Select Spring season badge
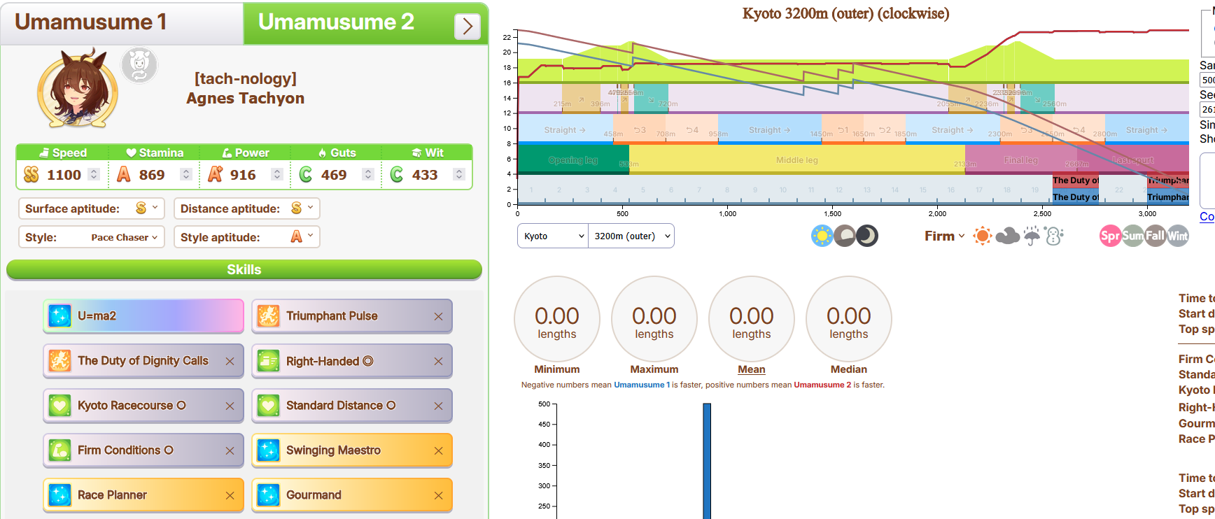This screenshot has height=519, width=1215. [1110, 236]
